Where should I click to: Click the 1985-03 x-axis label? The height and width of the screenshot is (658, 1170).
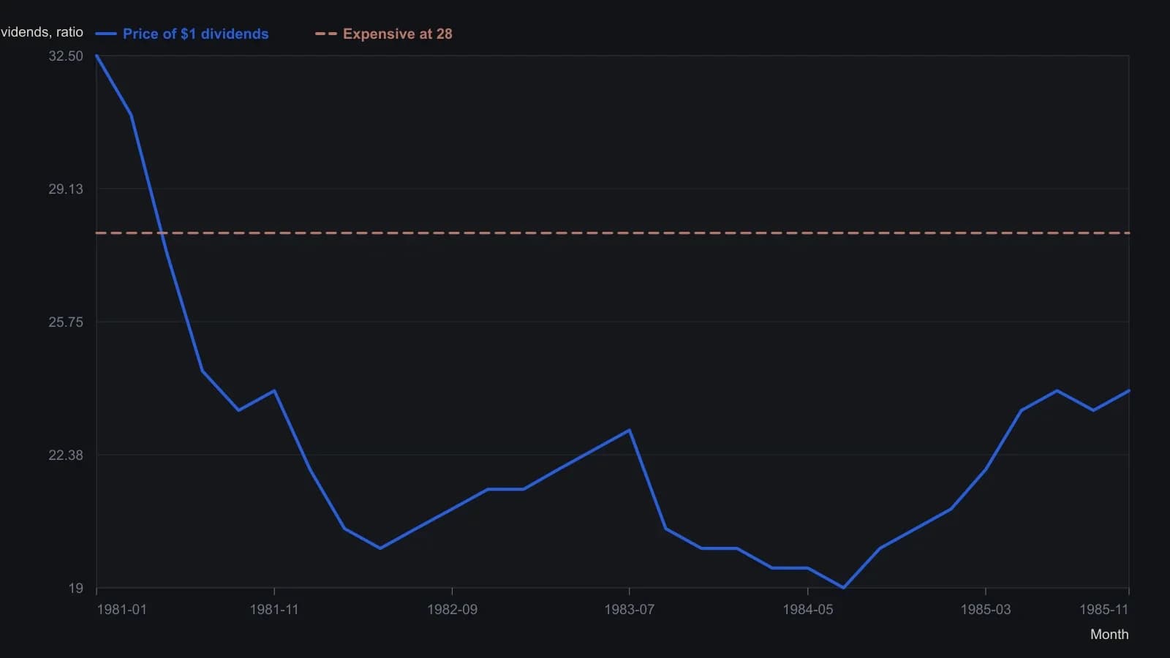[x=986, y=610]
